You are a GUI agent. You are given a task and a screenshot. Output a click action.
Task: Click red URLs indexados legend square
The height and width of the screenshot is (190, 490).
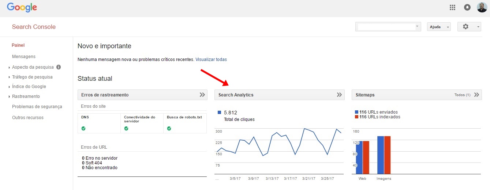pos(356,117)
